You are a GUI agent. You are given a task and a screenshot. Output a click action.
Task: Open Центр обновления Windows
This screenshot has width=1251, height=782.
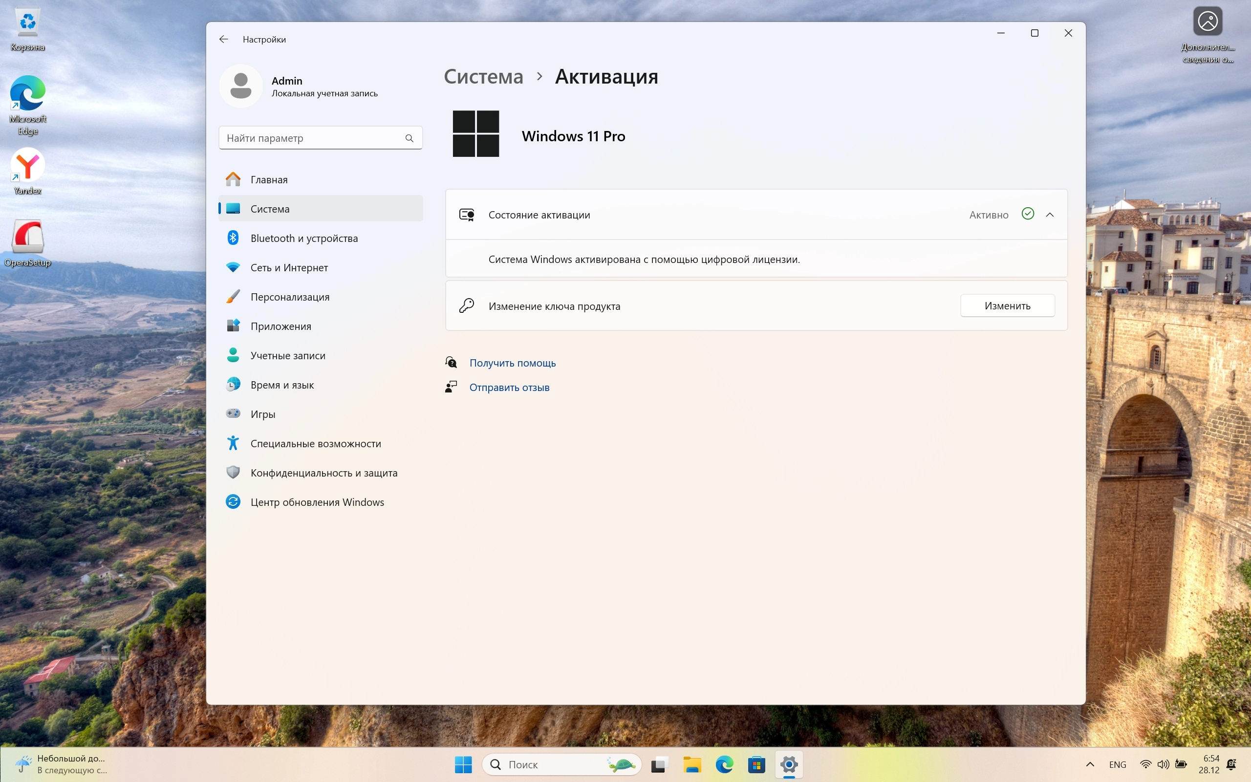point(317,502)
